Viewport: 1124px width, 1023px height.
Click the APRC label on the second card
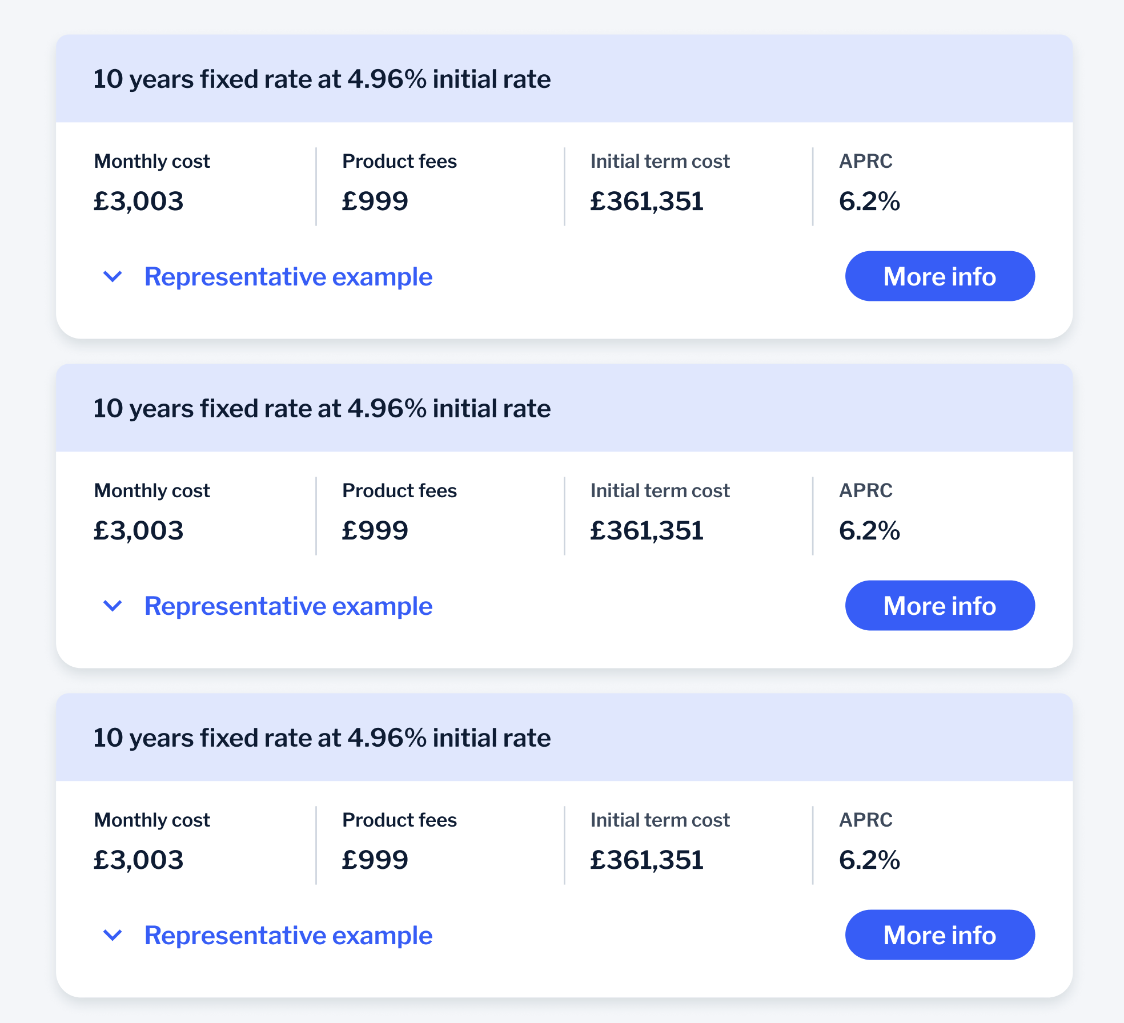point(865,490)
